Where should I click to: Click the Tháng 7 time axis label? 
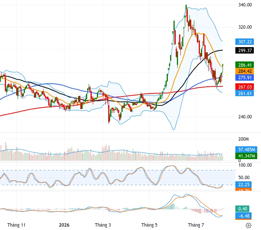pos(196,225)
